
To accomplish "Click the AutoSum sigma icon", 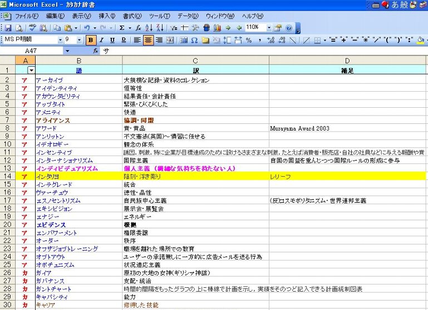I will tap(122, 27).
